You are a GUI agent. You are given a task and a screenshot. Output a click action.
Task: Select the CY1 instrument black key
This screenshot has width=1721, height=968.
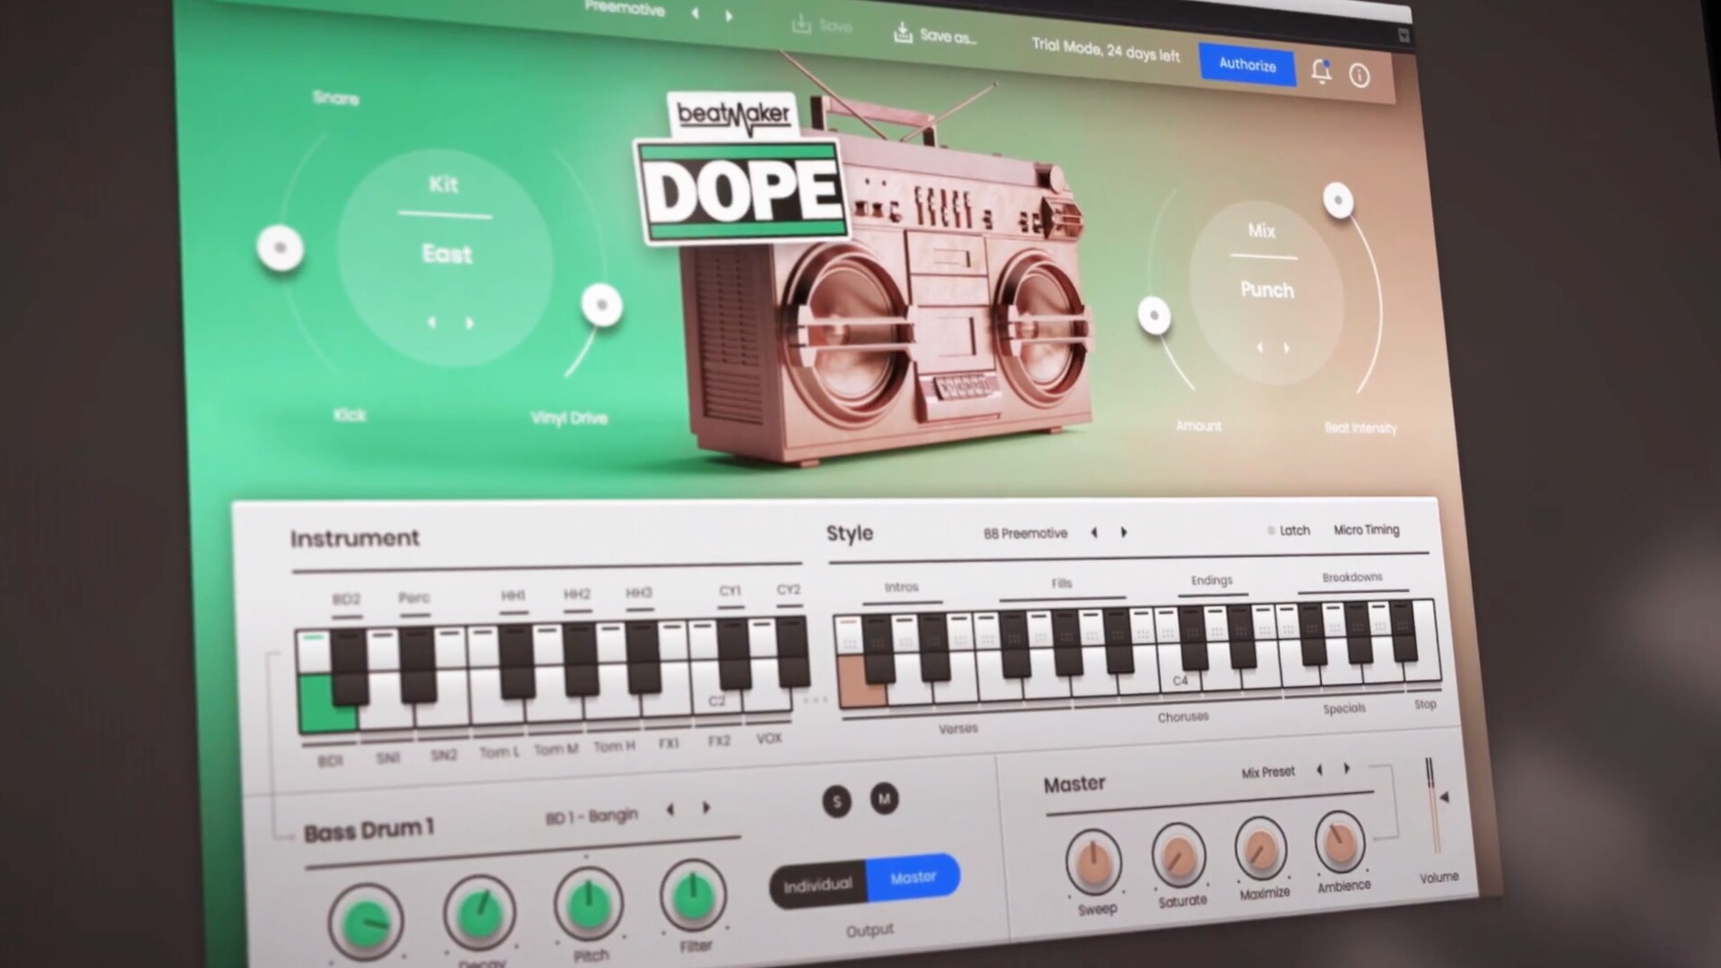point(733,653)
